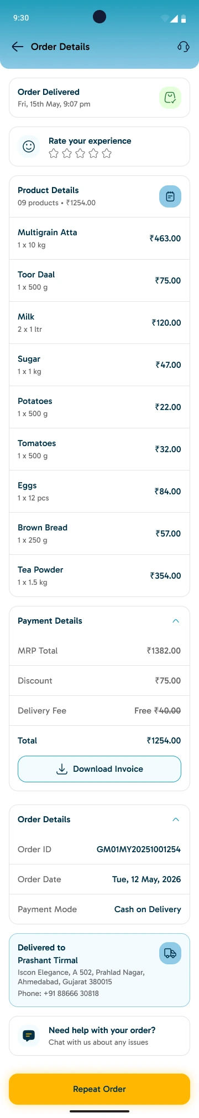Open the Tea Powder product row
Image resolution: width=199 pixels, height=1118 pixels.
click(99, 576)
